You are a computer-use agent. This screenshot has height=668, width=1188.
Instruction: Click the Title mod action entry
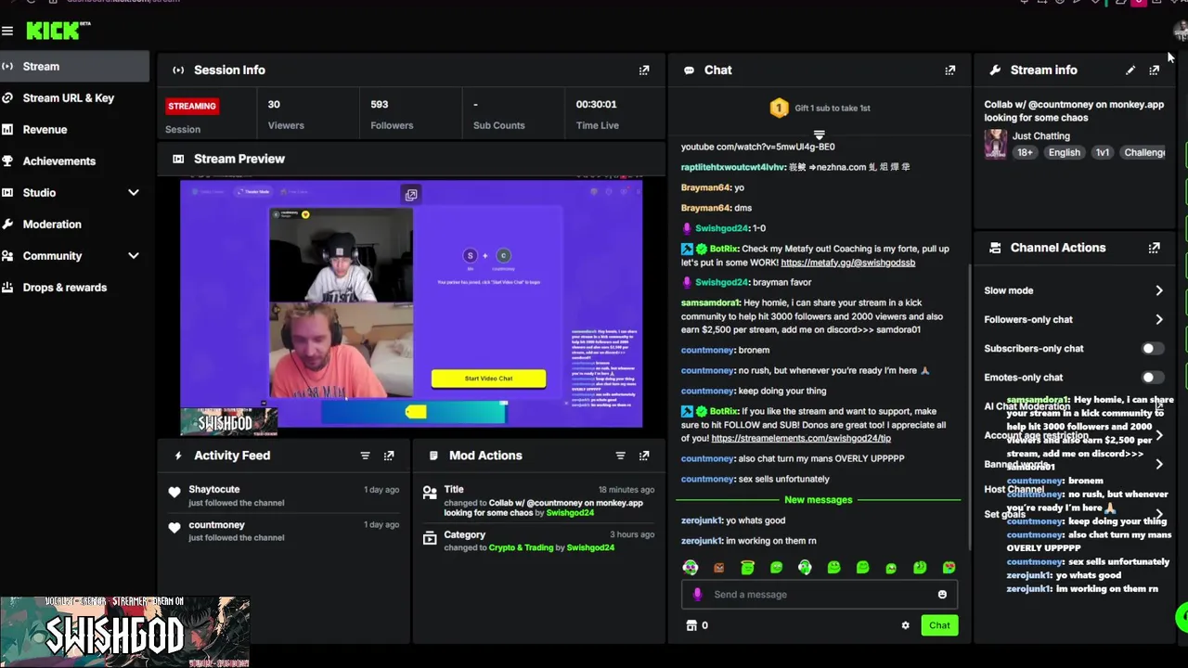coord(541,501)
